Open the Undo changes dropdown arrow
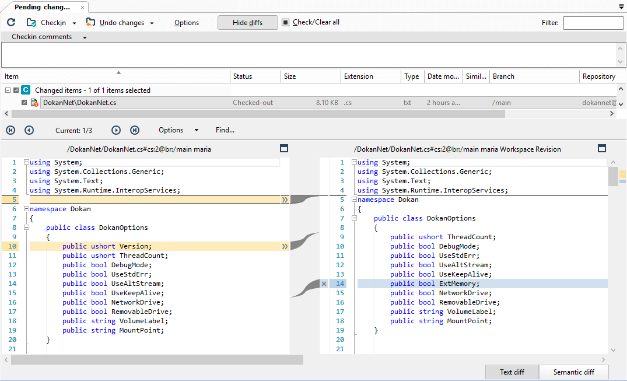Screen dimensions: 627x381 152,23
